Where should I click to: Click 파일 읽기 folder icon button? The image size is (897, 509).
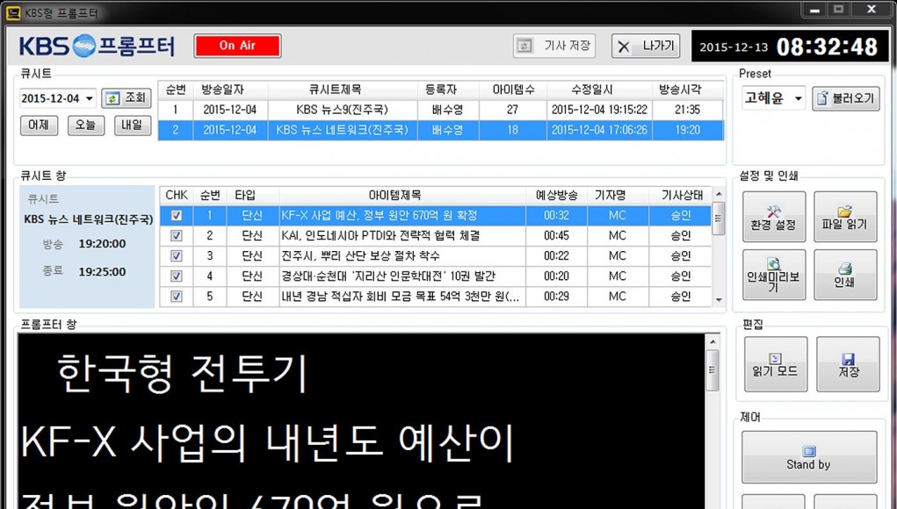click(x=845, y=217)
